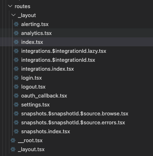Click the React icon beside login.tsx
Viewport: 153px width, 156px height.
16,78
